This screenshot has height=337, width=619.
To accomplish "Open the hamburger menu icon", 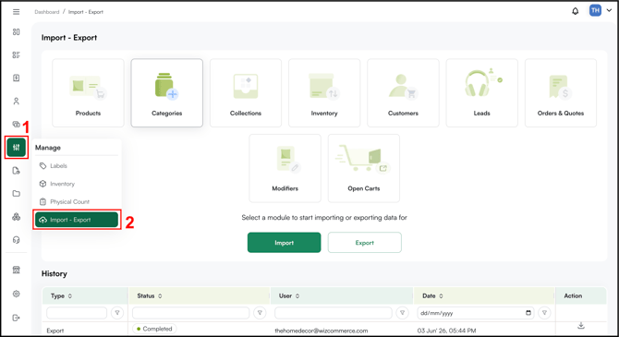I will (17, 12).
